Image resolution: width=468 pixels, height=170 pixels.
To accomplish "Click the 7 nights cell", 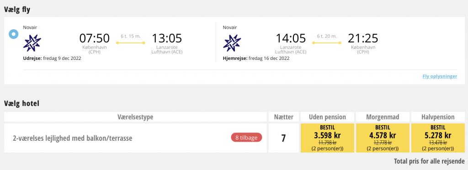I will pyautogui.click(x=283, y=138).
